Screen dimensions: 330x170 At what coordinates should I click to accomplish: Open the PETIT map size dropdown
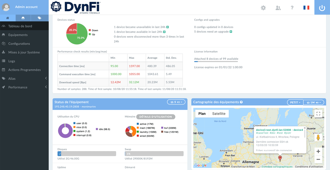(295, 102)
